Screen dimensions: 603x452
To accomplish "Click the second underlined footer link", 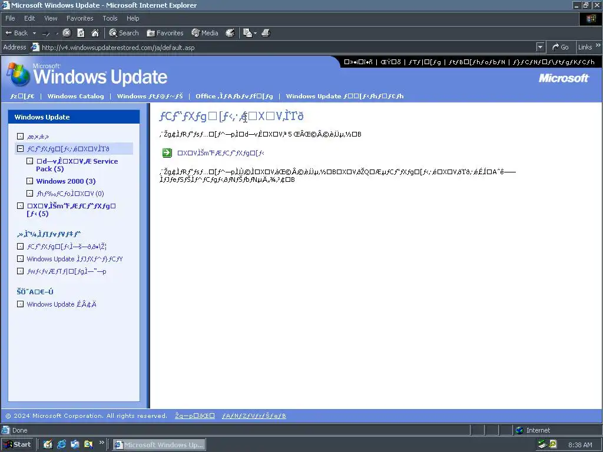I will (254, 416).
